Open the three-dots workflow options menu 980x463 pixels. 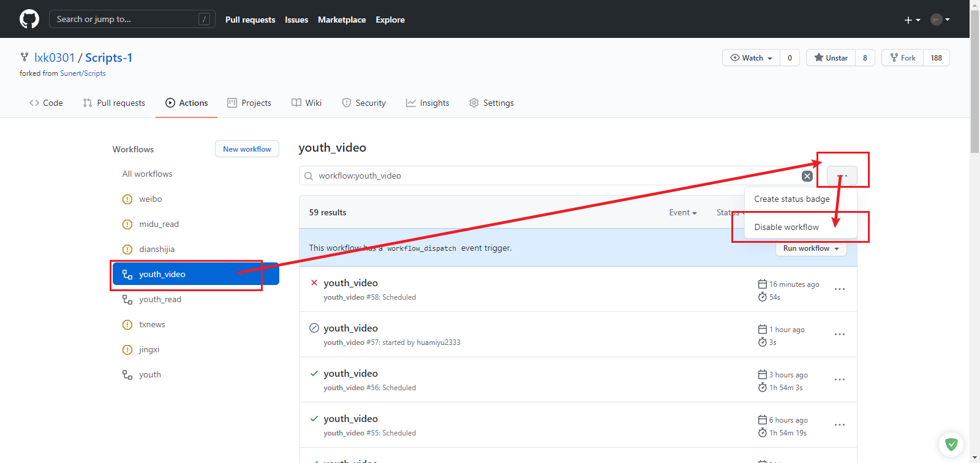click(x=842, y=176)
